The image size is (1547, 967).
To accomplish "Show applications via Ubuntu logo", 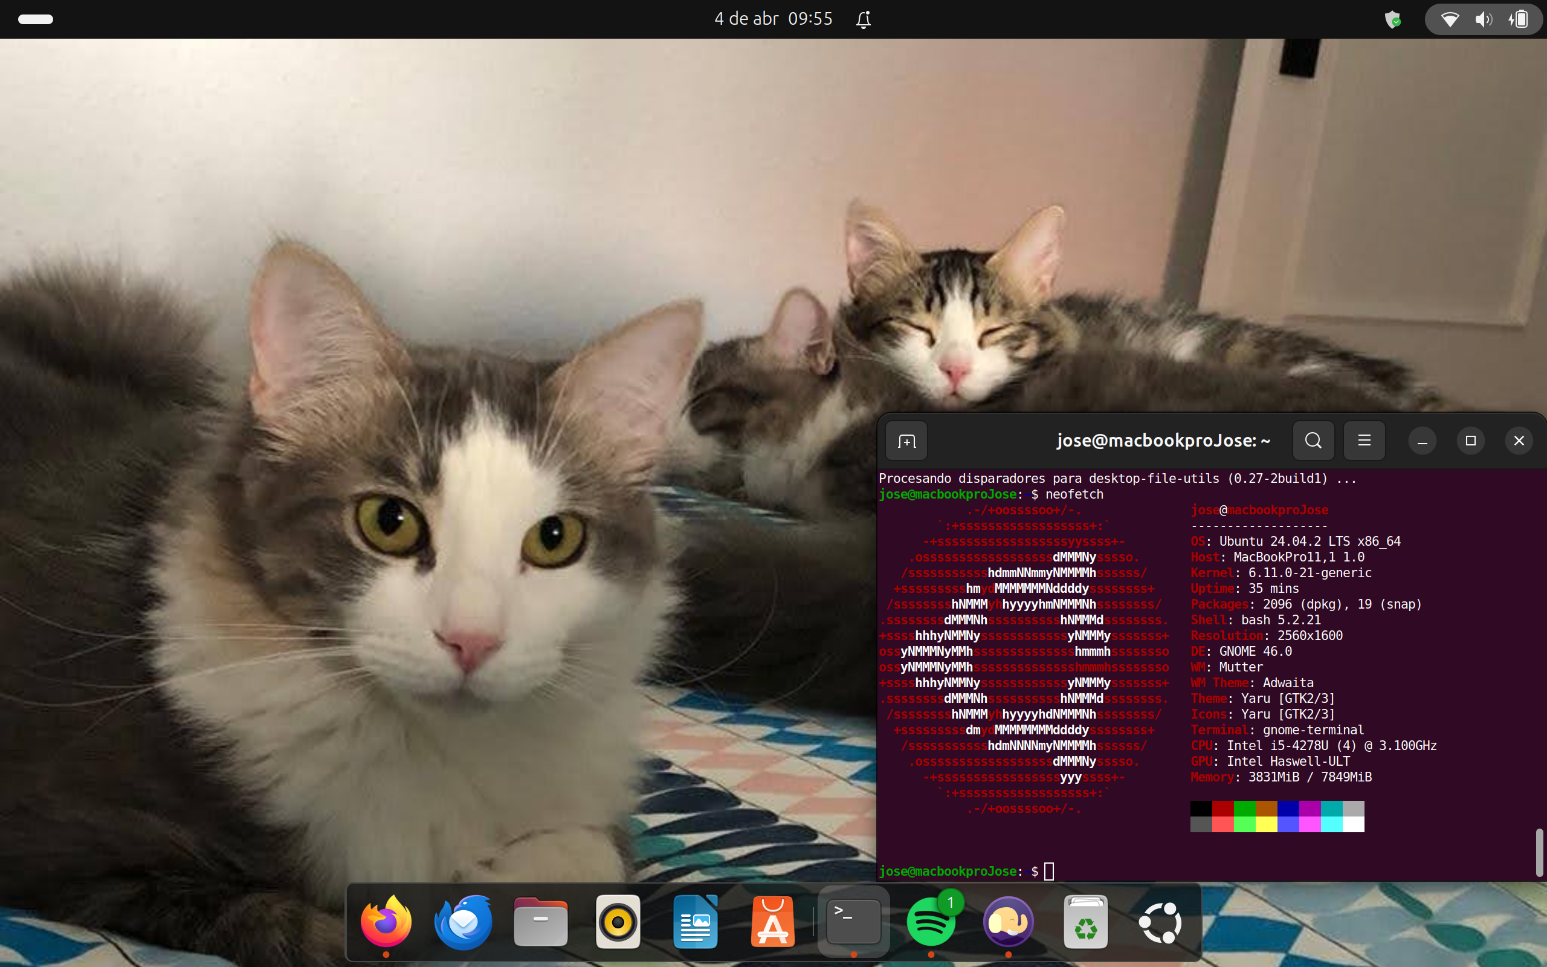I will coord(1160,922).
